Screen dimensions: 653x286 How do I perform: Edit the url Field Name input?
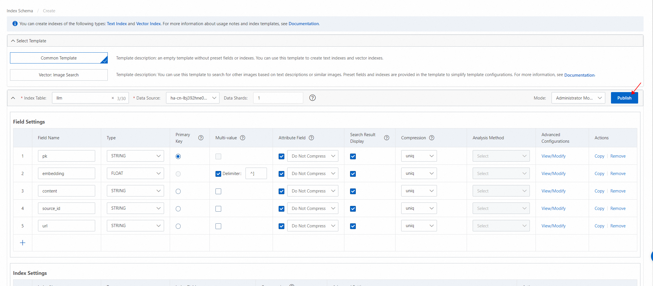pos(67,226)
